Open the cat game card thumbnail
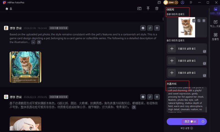220x132 pixels. [x=25, y=67]
